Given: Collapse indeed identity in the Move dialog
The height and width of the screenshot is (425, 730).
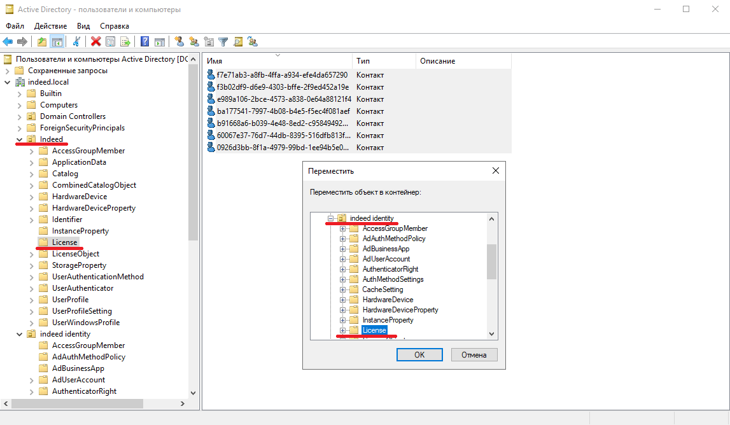Looking at the screenshot, I should click(331, 218).
